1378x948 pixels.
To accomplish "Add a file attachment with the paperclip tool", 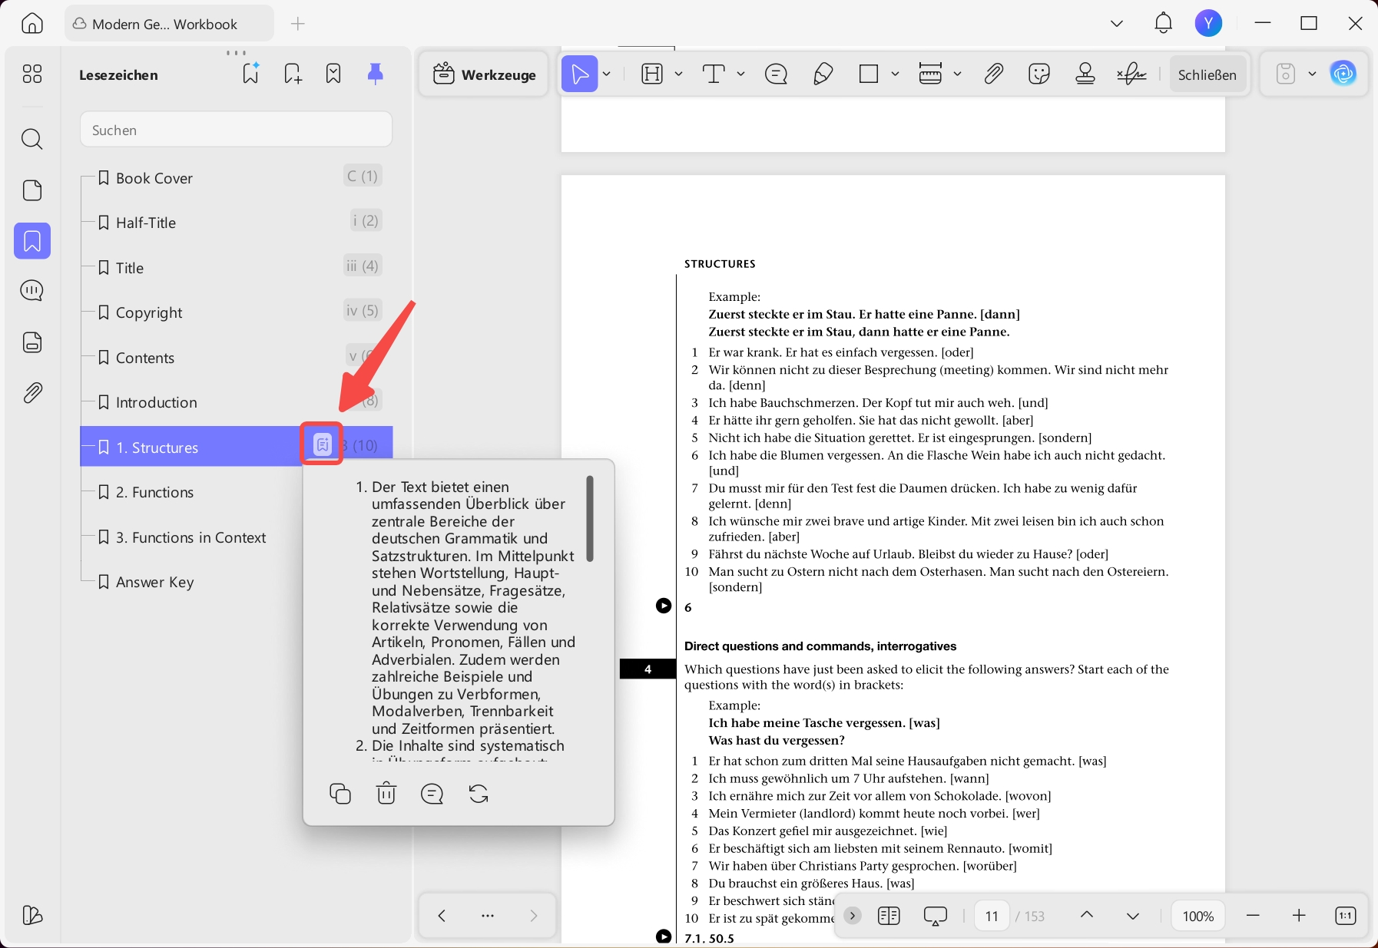I will [992, 74].
